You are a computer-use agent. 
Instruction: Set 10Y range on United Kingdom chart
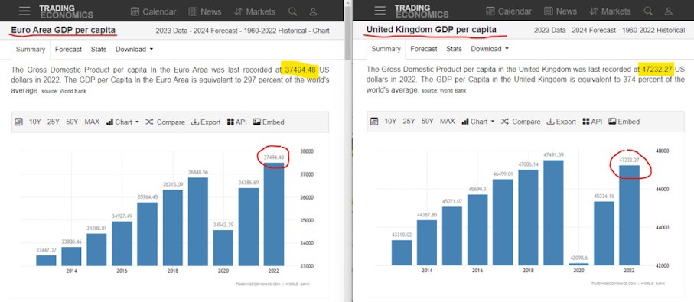(390, 122)
